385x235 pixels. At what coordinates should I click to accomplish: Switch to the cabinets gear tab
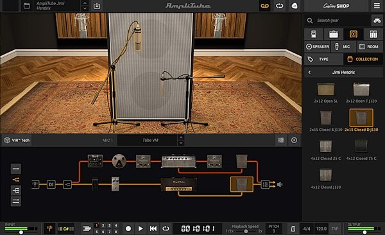pos(354,34)
